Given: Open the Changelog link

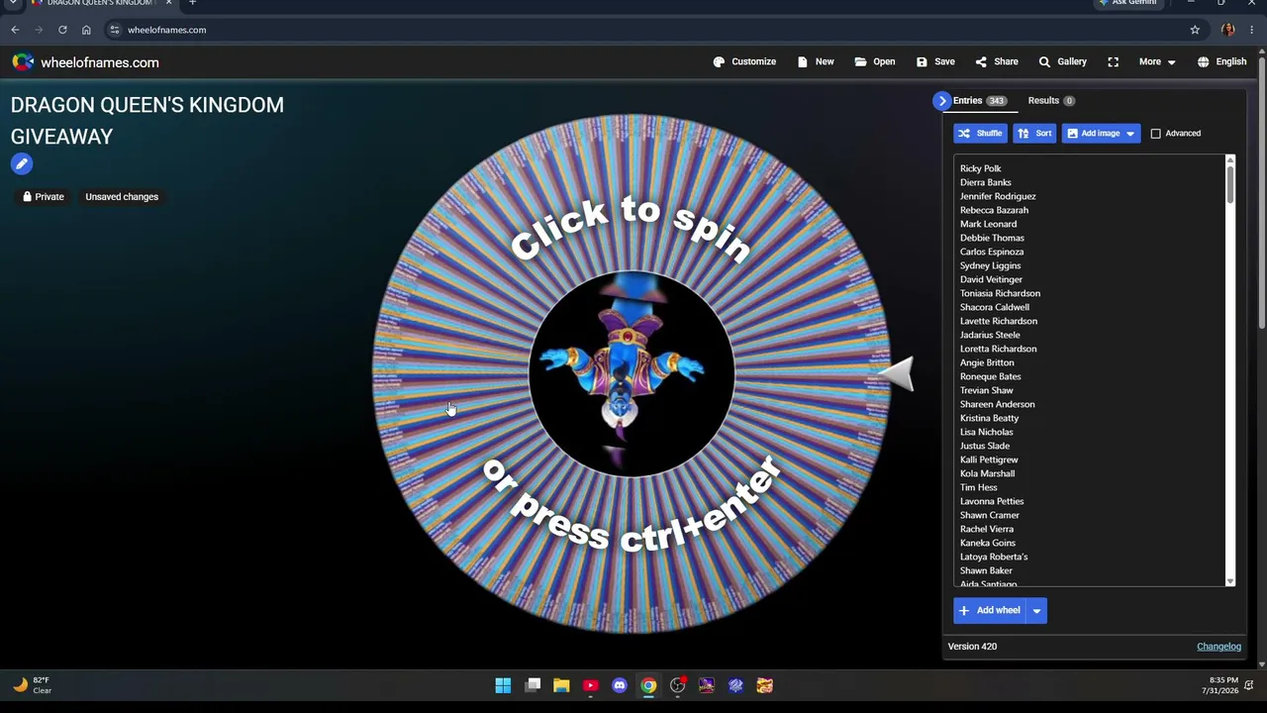Looking at the screenshot, I should tap(1218, 647).
